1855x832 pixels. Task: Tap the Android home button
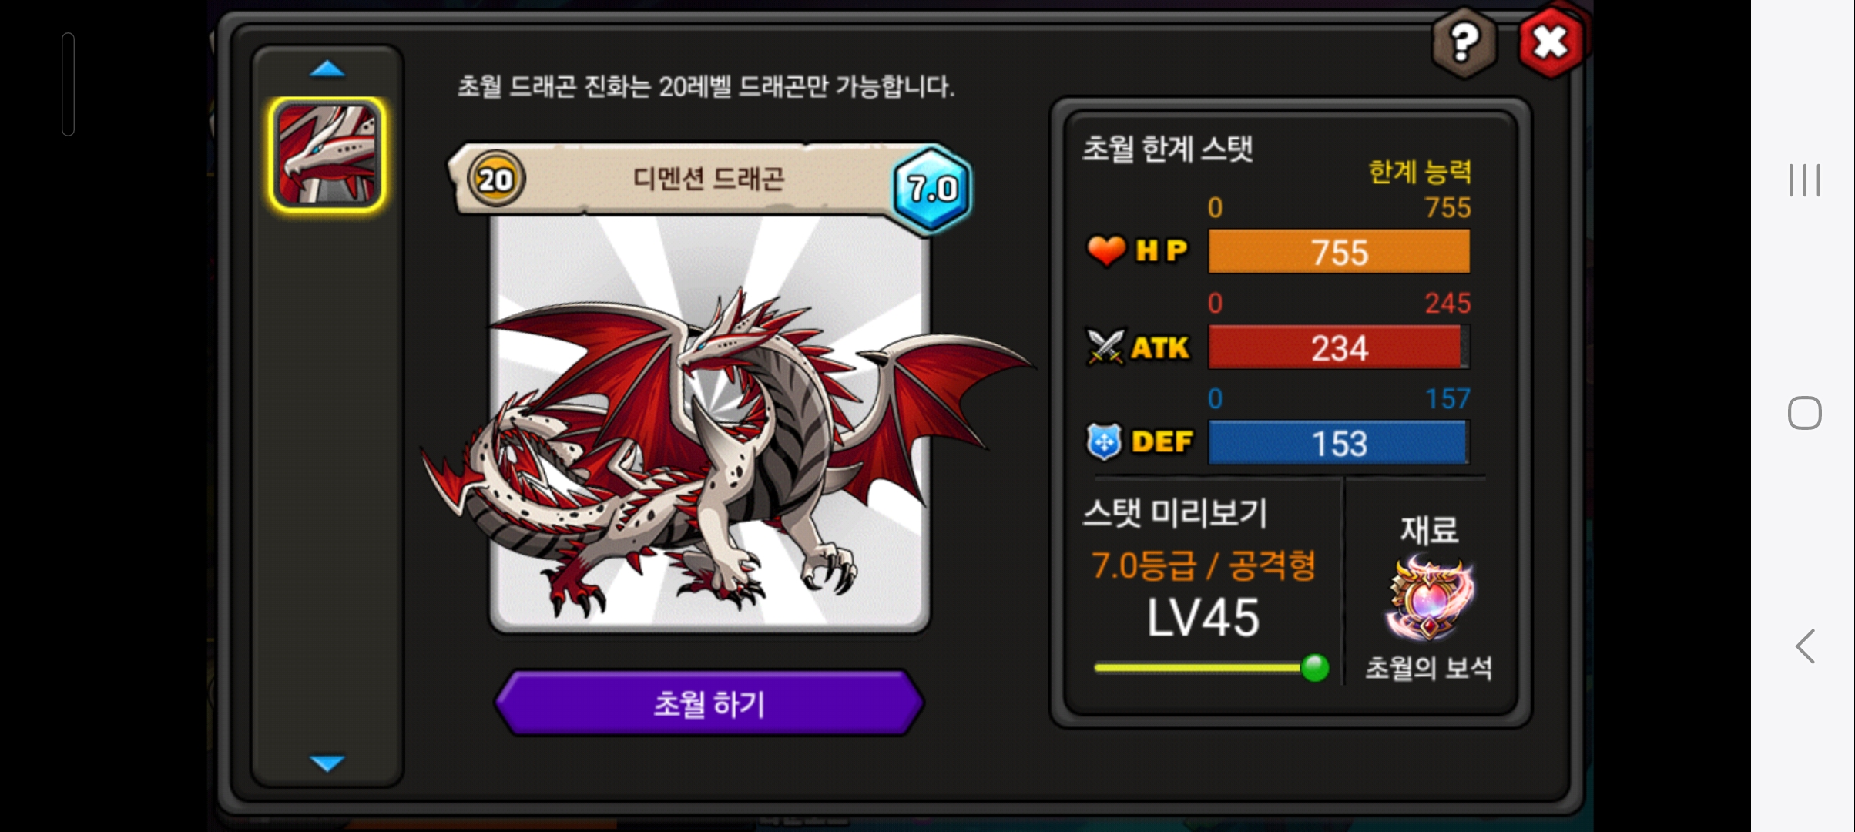(x=1804, y=413)
